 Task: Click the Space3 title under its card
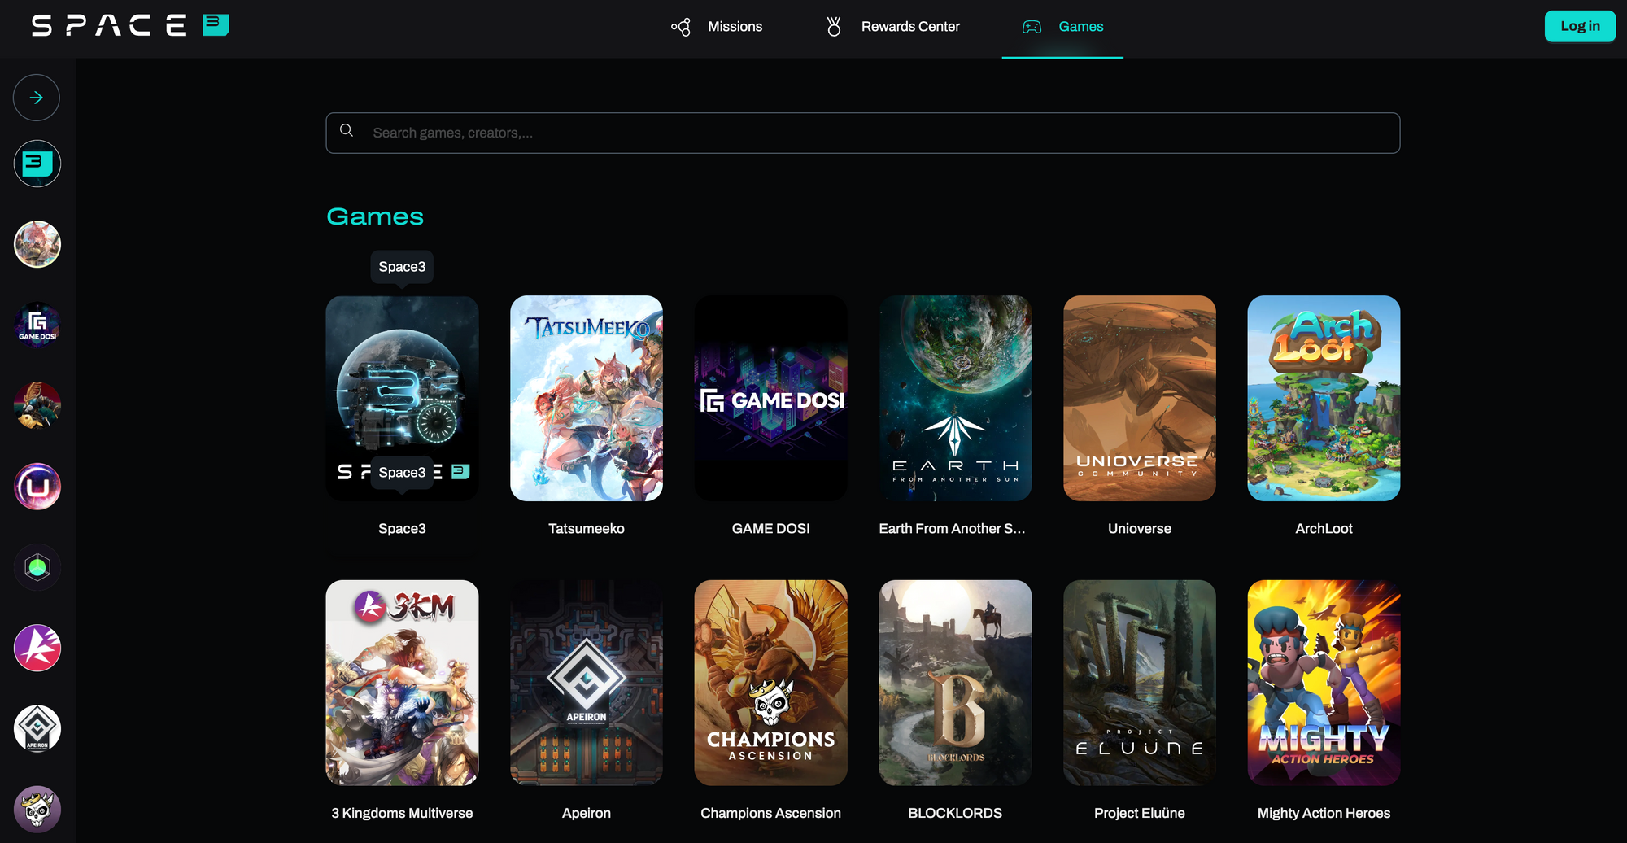point(402,528)
